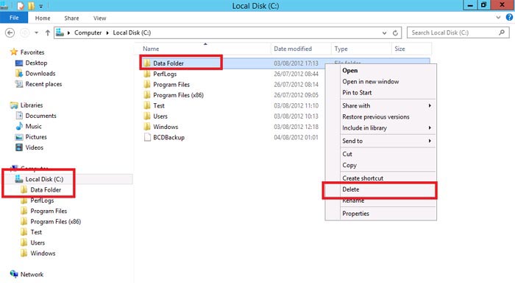This screenshot has height=283, width=515.
Task: Expand the address bar history dropdown
Action: [x=384, y=33]
